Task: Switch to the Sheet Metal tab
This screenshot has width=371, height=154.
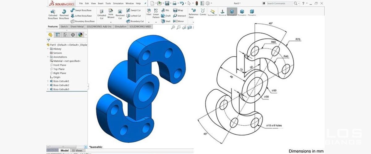Action: click(x=77, y=26)
